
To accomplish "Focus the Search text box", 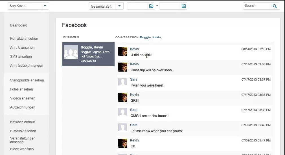I will pos(256,6).
